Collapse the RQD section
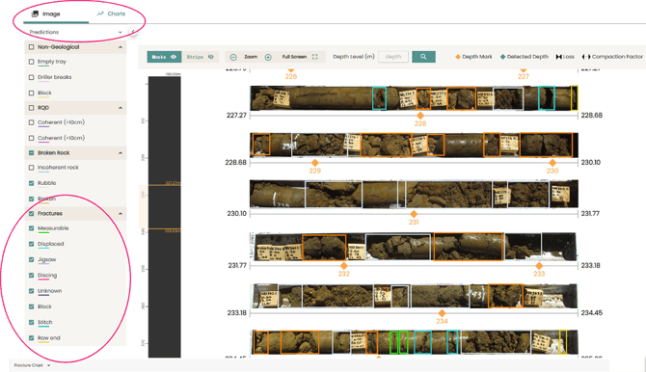Viewport: 646px width, 372px height. 121,108
